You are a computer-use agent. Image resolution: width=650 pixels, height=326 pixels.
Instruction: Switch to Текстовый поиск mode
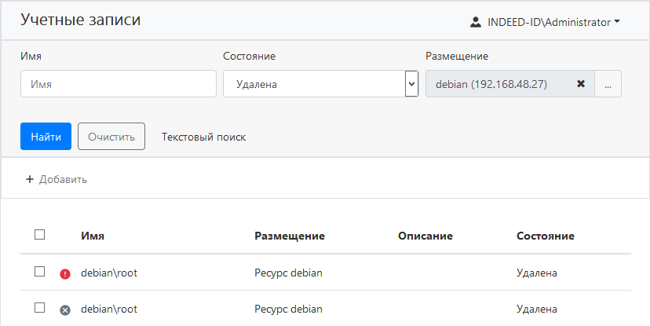tap(203, 137)
